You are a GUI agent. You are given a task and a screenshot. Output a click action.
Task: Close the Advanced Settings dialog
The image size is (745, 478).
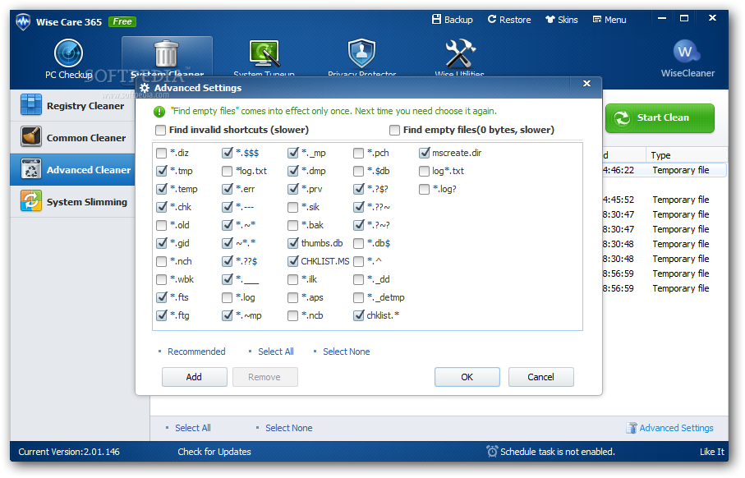coord(586,84)
